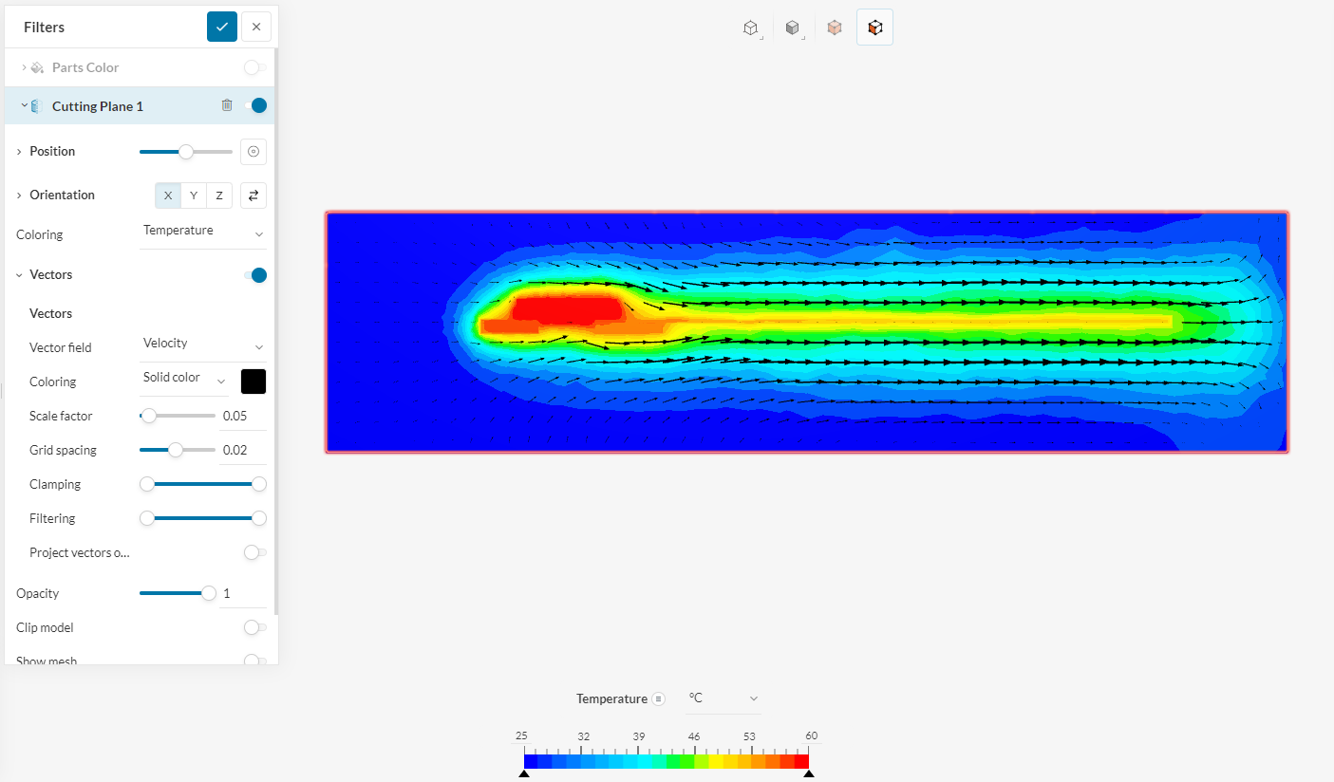Image resolution: width=1334 pixels, height=782 pixels.
Task: Expand the Orientation settings
Action: [19, 195]
